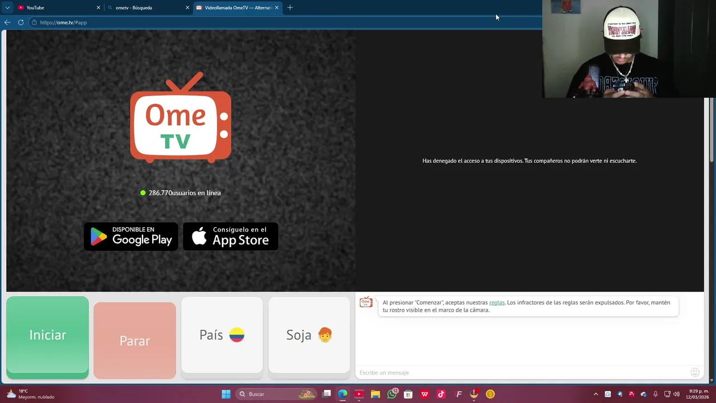
Task: Click the device access denied message
Action: (529, 161)
